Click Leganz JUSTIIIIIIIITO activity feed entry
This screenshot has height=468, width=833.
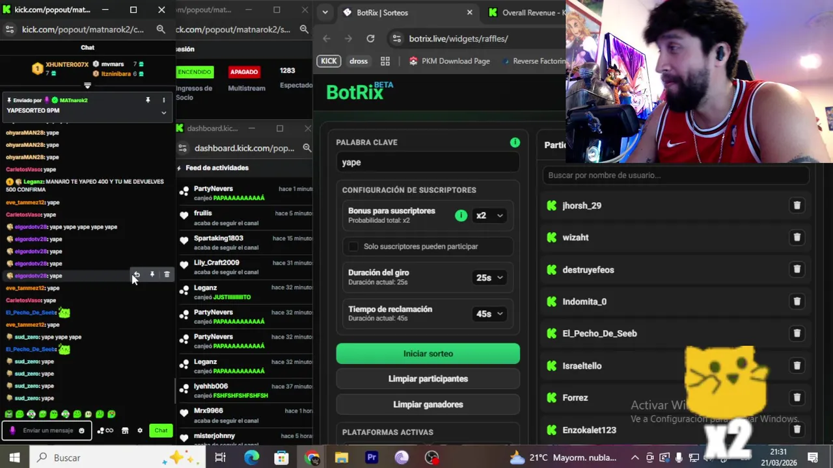coord(246,292)
